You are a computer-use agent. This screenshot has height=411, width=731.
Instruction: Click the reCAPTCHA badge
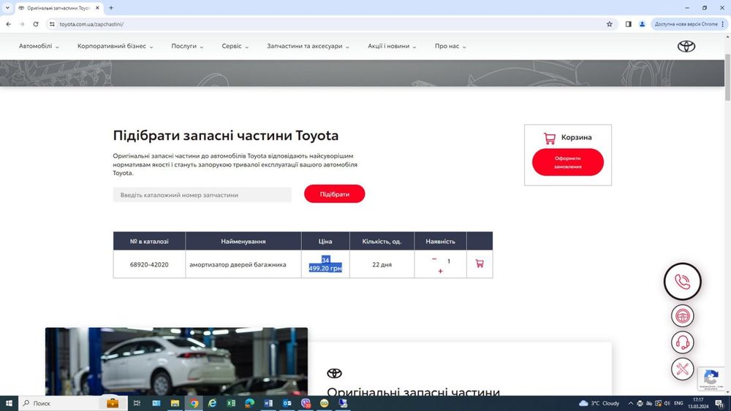click(x=711, y=379)
